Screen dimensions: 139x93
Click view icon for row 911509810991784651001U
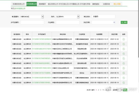pos(124,68)
